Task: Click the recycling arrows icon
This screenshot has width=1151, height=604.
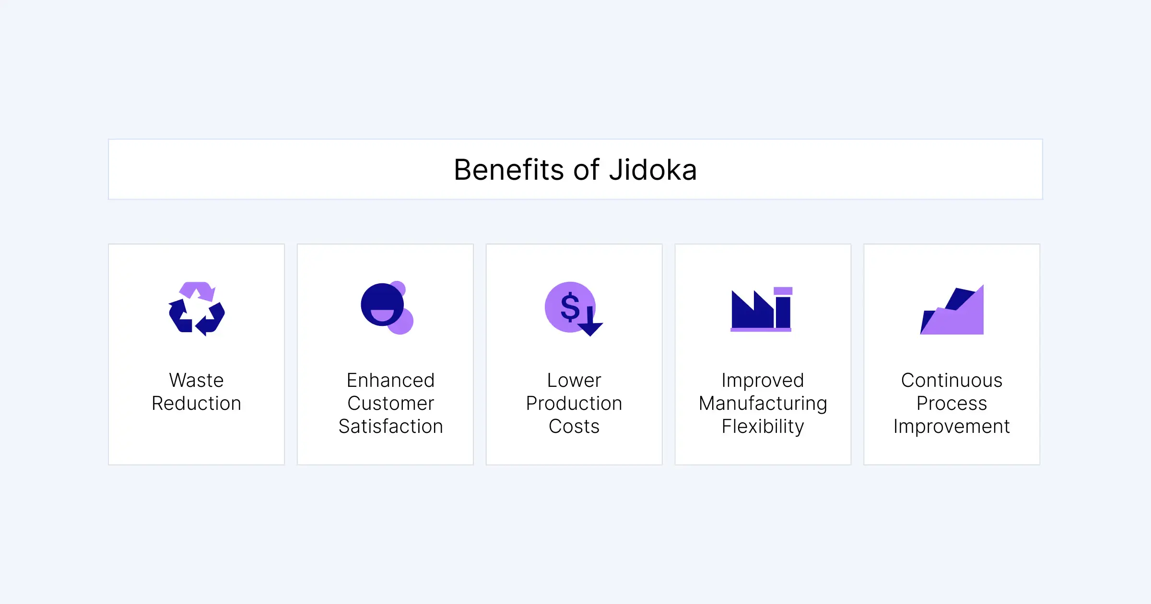Action: [197, 309]
